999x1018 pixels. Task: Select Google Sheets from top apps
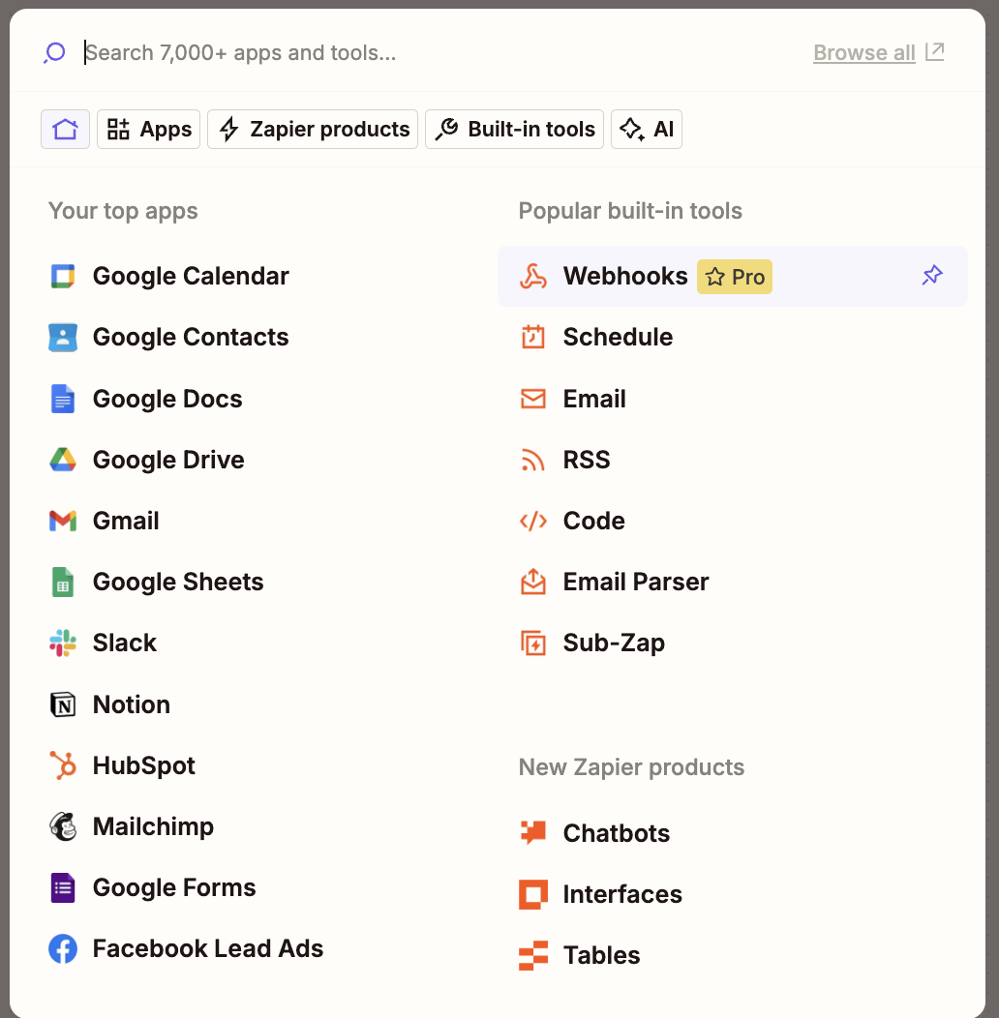(x=178, y=583)
